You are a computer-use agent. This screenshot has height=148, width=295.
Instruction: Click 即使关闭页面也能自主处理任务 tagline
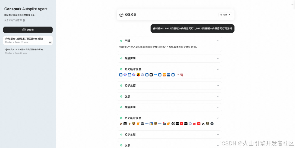[x=20, y=16]
